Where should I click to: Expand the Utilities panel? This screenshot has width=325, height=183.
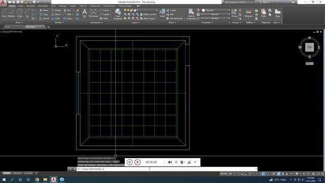pyautogui.click(x=250, y=22)
